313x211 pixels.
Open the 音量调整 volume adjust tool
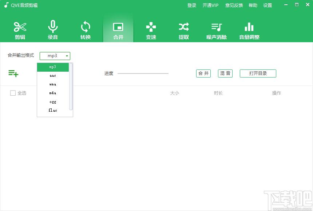[249, 30]
